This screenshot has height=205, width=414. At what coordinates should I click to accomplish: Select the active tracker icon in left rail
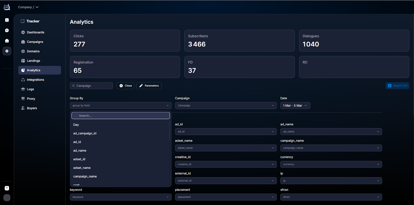pos(7,51)
